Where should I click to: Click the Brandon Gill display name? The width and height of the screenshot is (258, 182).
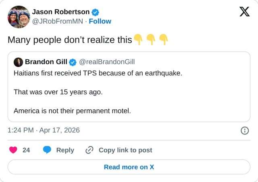point(46,62)
